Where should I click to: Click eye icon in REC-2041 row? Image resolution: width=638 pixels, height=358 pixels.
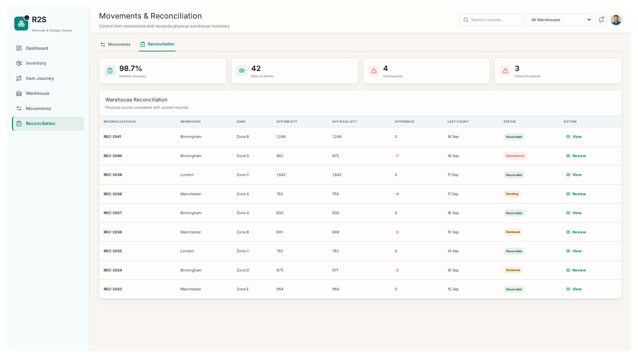(x=568, y=137)
